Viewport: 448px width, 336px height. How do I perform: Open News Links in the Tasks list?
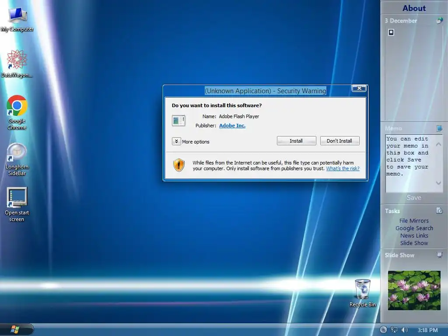pyautogui.click(x=414, y=235)
